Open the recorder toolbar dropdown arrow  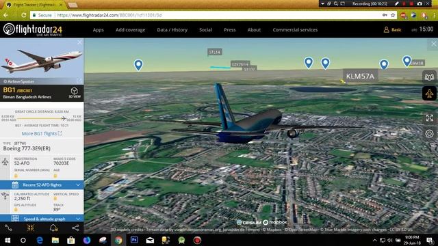(322, 4)
